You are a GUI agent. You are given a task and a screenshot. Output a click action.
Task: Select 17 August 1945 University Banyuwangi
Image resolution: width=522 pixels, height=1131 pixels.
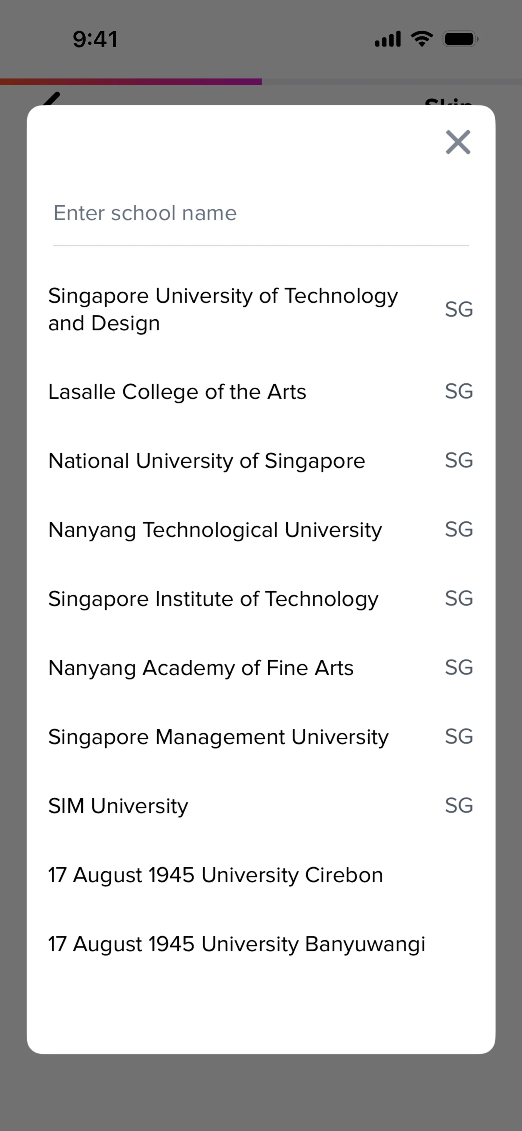261,943
